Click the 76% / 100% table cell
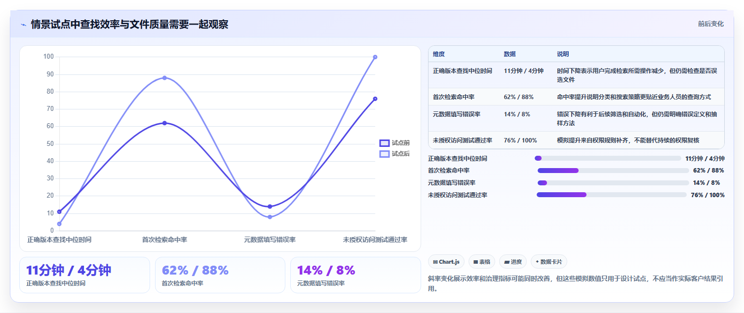The image size is (744, 313). point(520,140)
